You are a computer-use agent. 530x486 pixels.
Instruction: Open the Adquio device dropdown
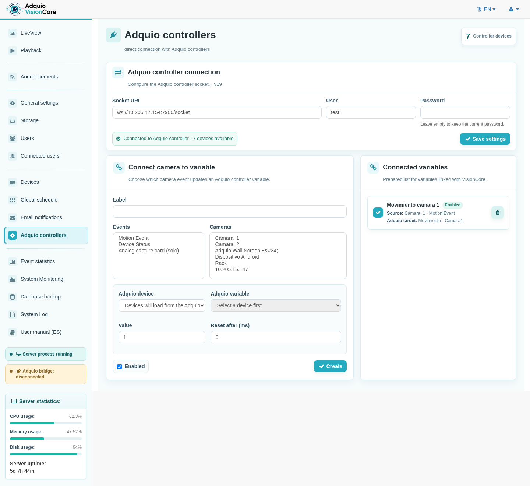(162, 305)
